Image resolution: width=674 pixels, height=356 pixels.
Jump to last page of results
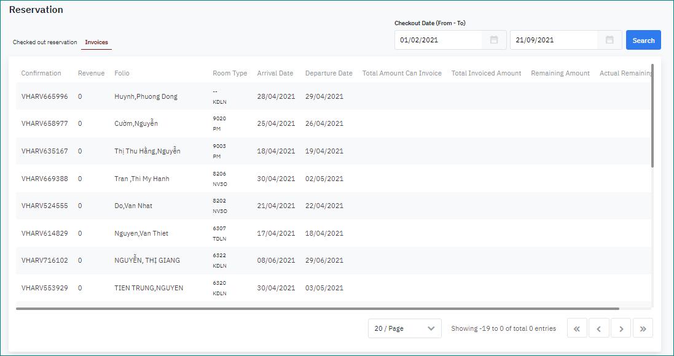point(643,328)
